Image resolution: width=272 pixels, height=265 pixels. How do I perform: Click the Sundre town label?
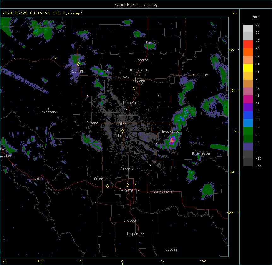click(x=92, y=123)
